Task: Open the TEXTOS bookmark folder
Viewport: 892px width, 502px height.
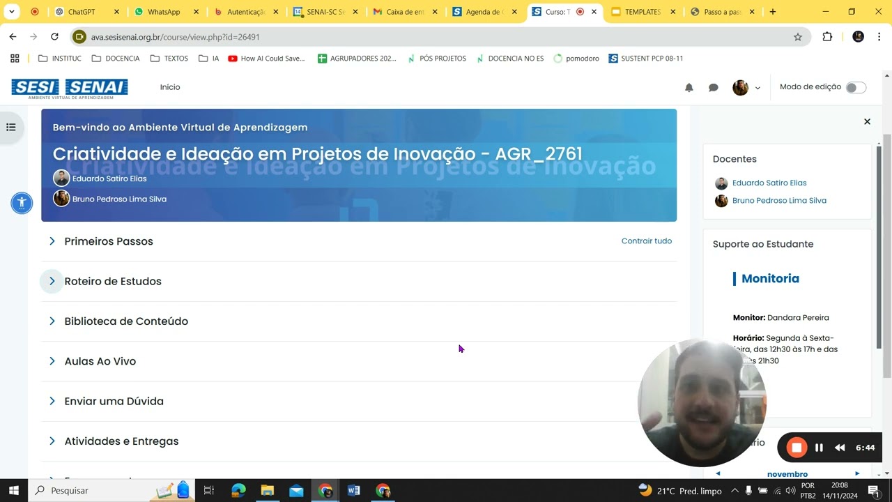Action: tap(169, 59)
